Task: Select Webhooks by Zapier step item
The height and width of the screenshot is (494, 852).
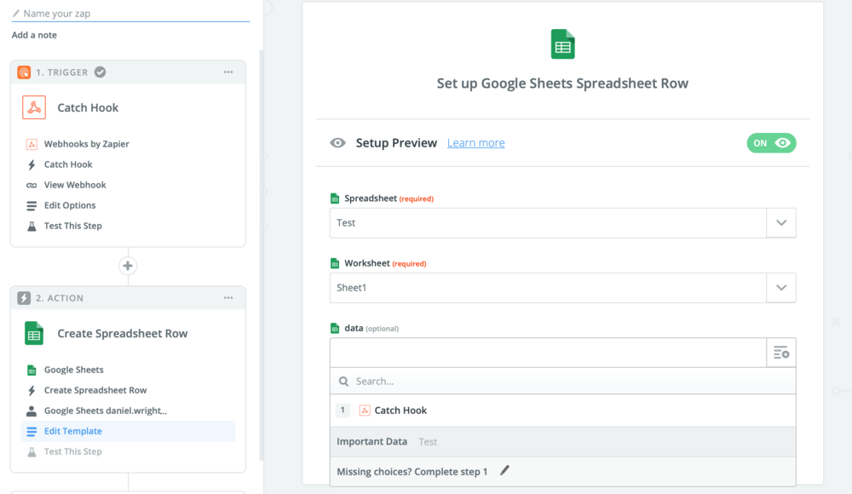Action: click(x=86, y=144)
